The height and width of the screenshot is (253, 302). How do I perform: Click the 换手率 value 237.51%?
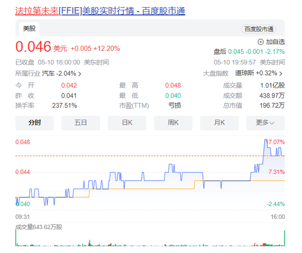pyautogui.click(x=64, y=105)
